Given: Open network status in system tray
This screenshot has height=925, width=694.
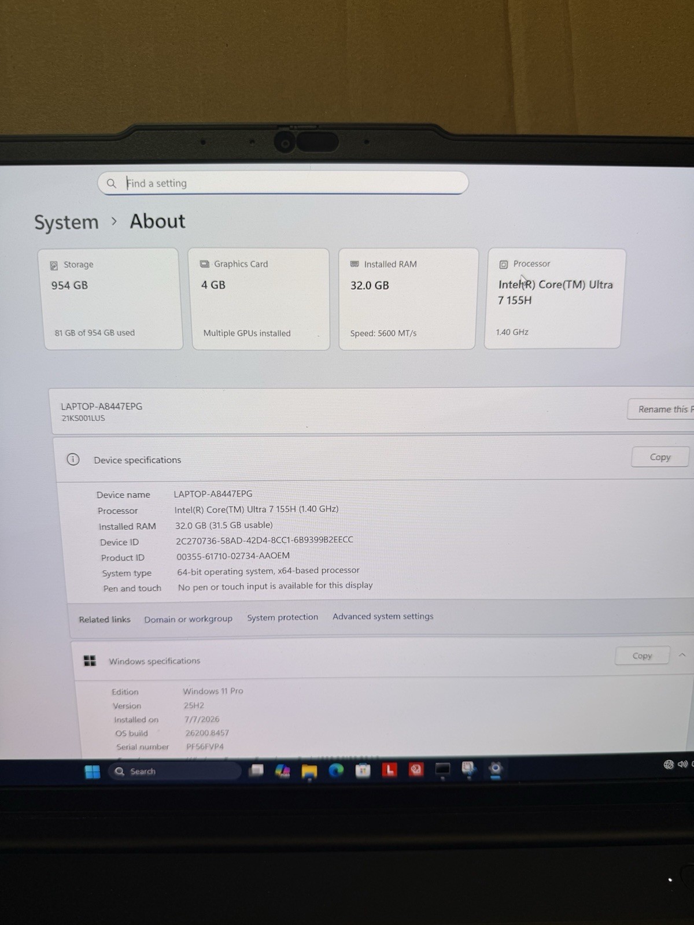Looking at the screenshot, I should click(x=669, y=764).
